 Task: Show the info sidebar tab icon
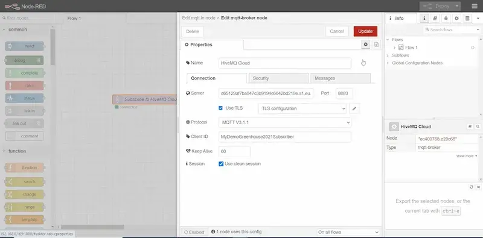pyautogui.click(x=424, y=18)
